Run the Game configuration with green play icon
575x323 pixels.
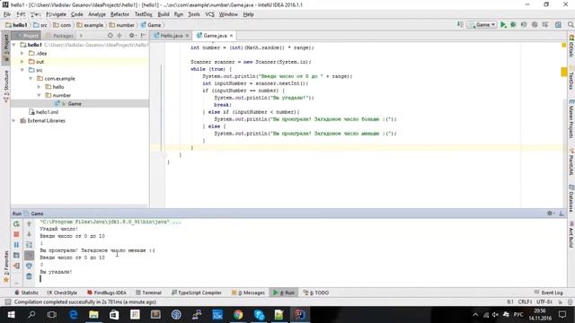[503, 24]
